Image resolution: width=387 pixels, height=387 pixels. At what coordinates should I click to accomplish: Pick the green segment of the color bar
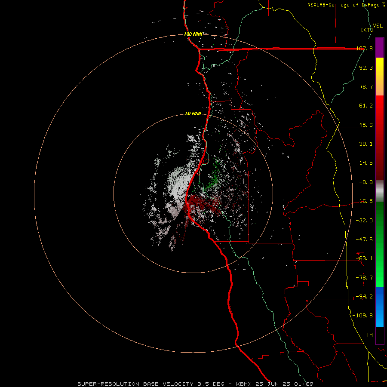(380, 244)
